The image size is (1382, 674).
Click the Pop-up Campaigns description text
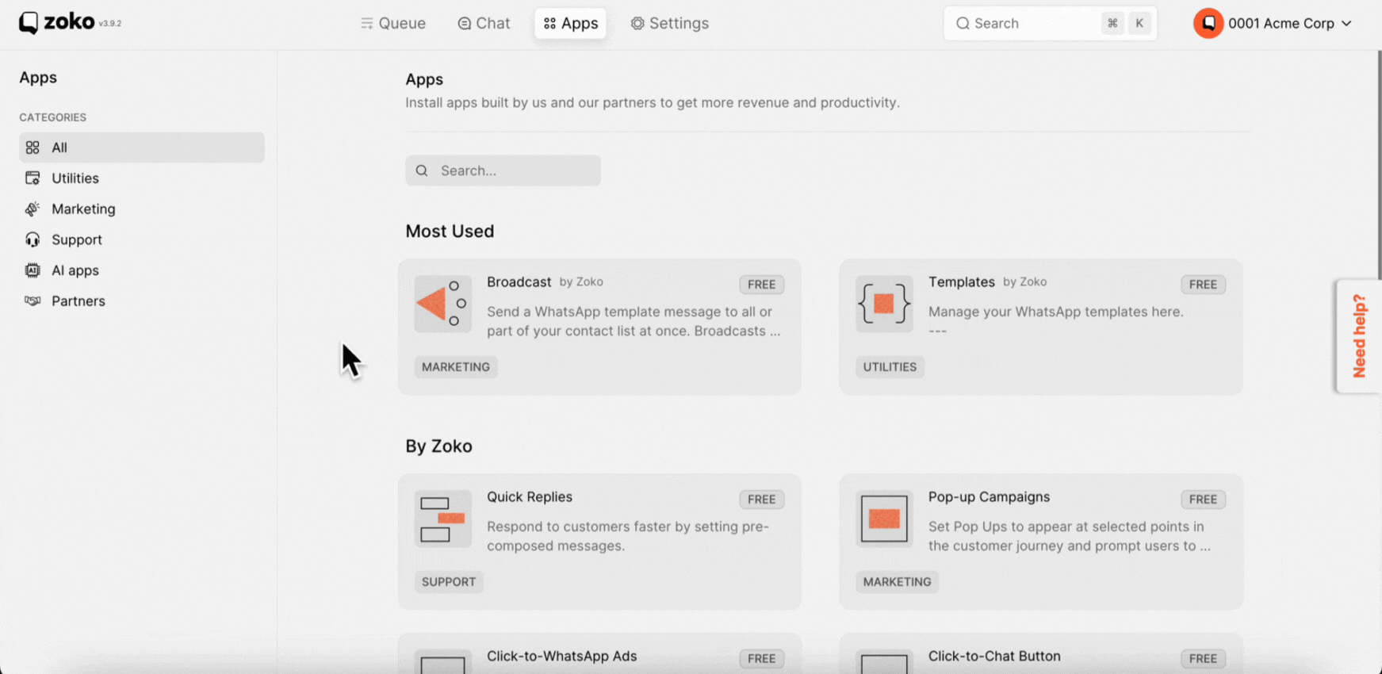click(x=1070, y=536)
